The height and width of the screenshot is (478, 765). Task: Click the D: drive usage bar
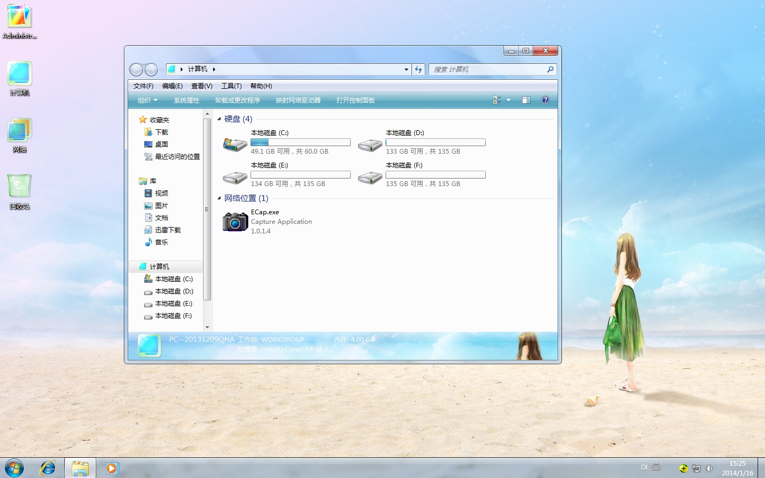click(435, 142)
